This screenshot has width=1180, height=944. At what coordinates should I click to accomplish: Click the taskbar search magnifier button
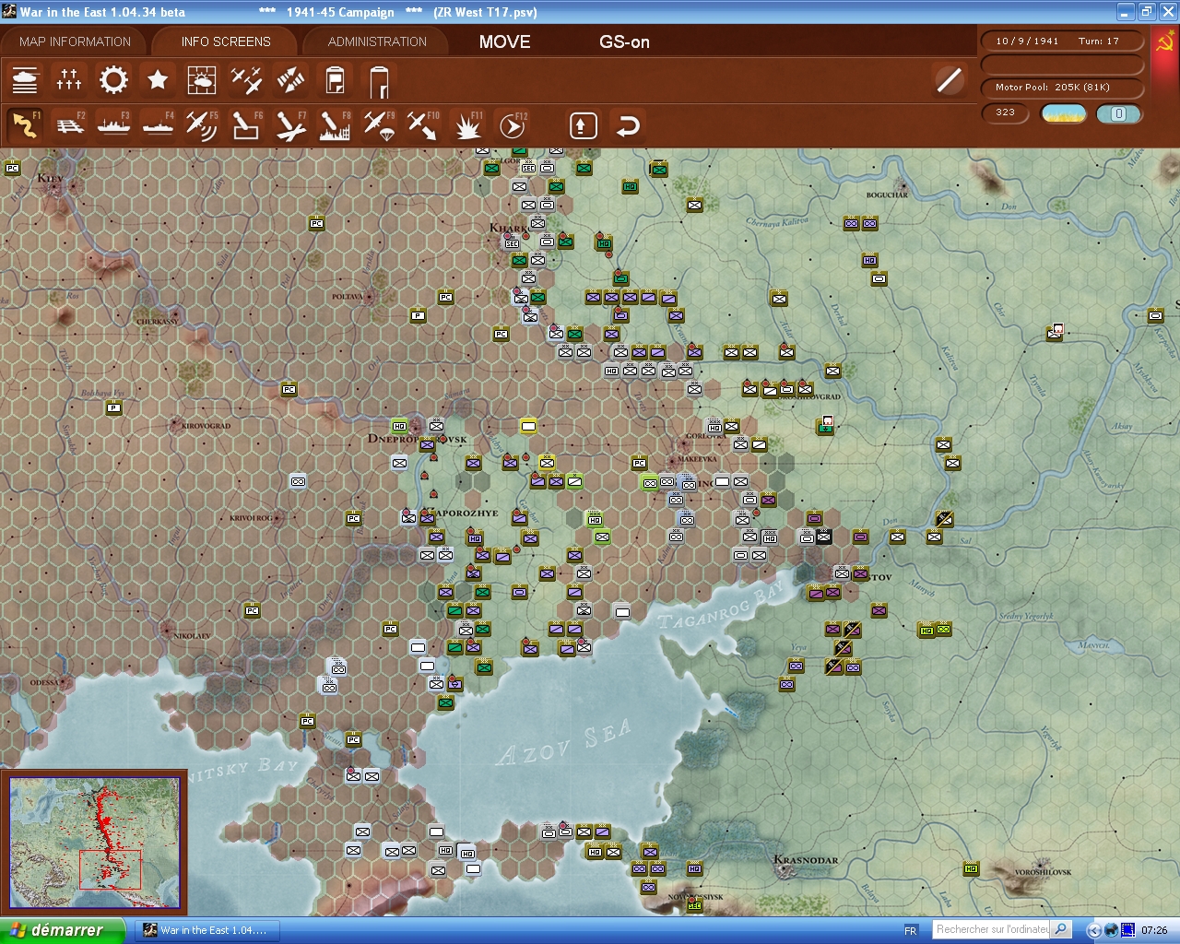click(x=1061, y=929)
